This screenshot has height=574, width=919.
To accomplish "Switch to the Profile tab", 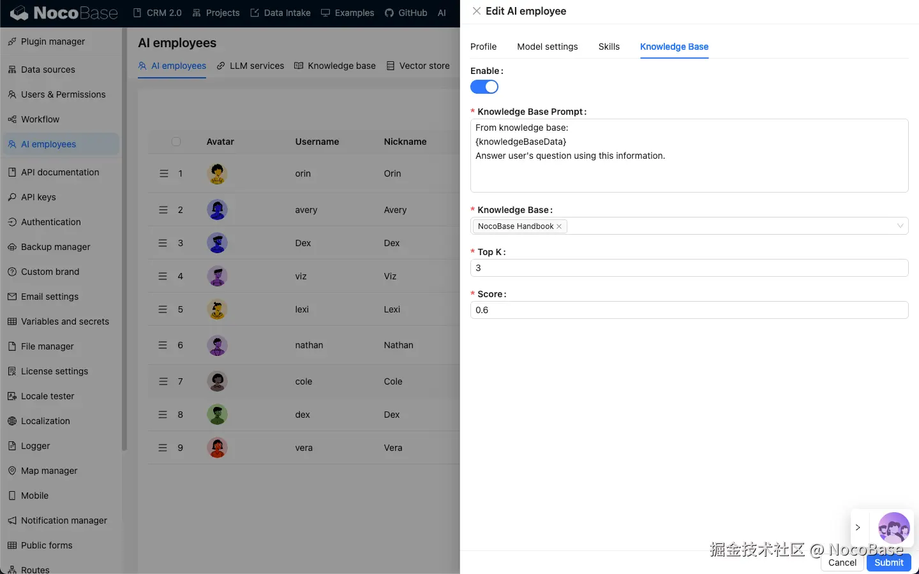I will tap(483, 47).
